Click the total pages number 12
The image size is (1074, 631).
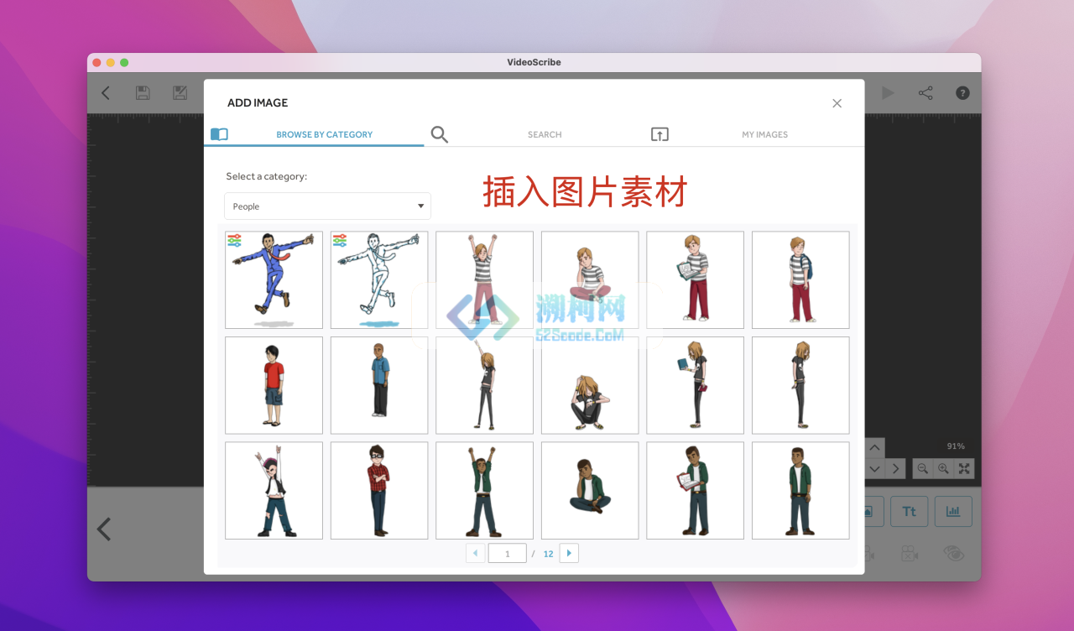548,554
